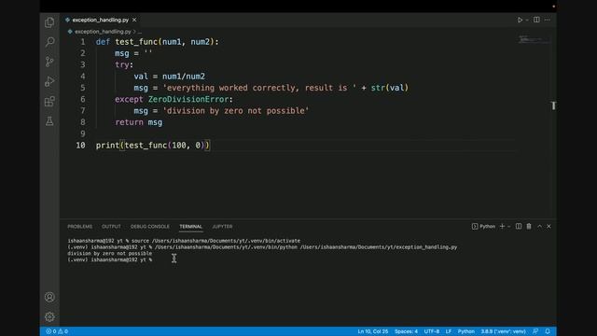This screenshot has height=336, width=597.
Task: Click exception_handling.py in the breadcrumb
Action: click(103, 32)
